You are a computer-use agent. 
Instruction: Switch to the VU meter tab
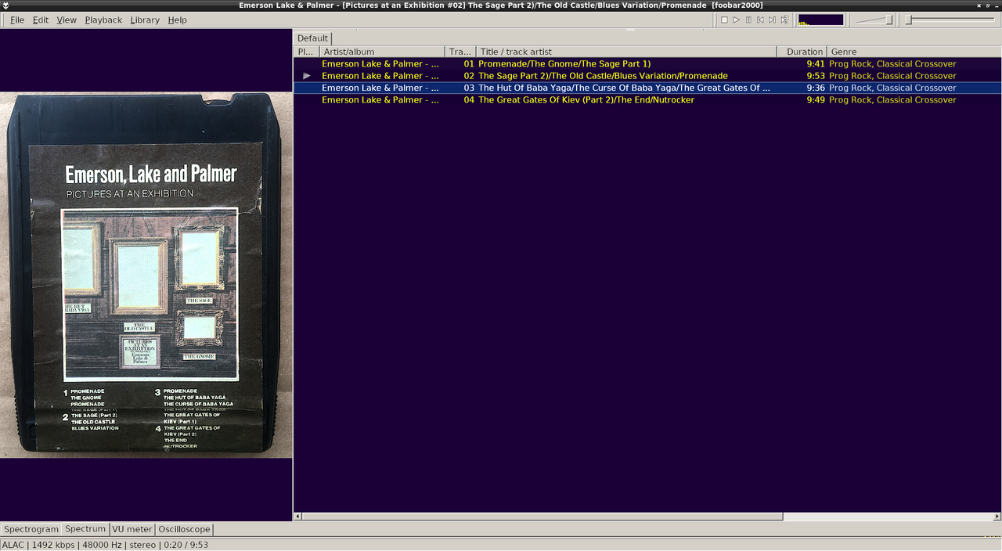[132, 529]
